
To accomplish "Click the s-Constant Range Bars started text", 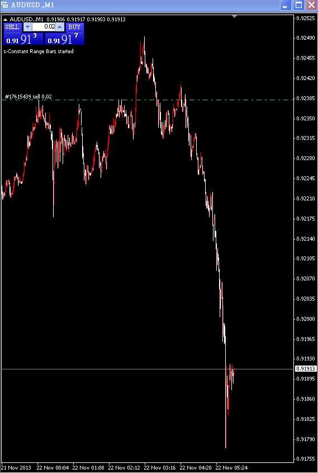I will click(39, 51).
